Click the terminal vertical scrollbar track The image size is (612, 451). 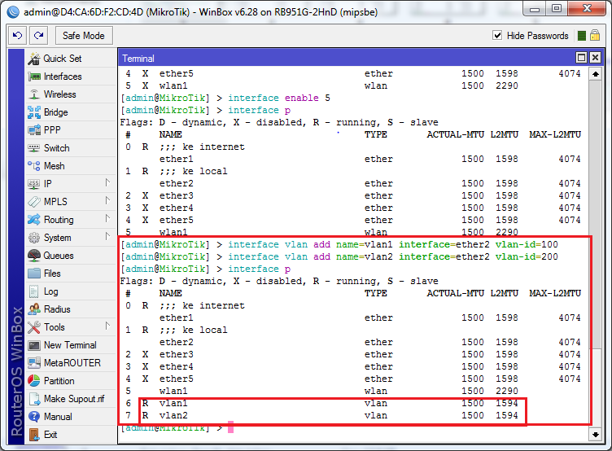click(x=595, y=254)
